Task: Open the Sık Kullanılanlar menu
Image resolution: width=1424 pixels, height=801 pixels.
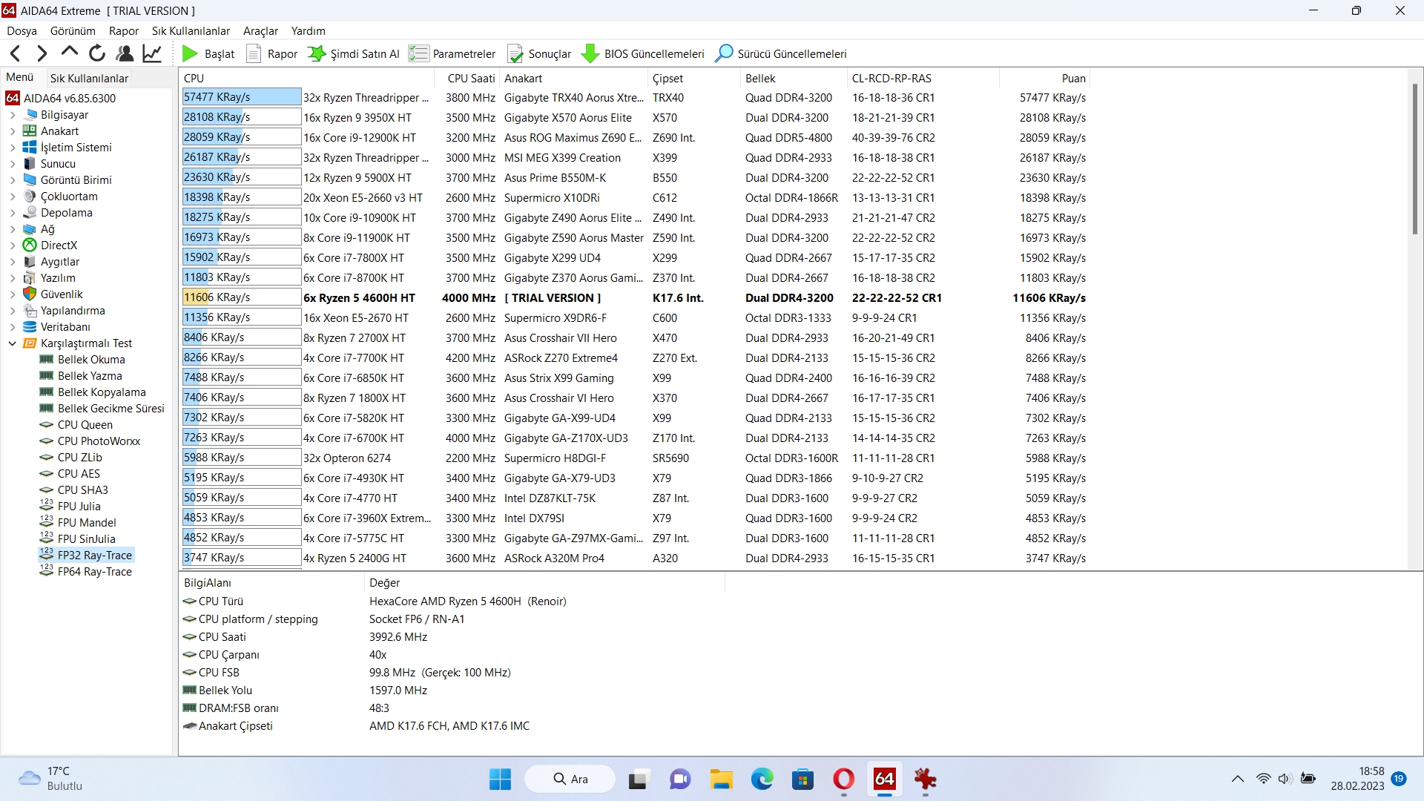Action: 191,31
